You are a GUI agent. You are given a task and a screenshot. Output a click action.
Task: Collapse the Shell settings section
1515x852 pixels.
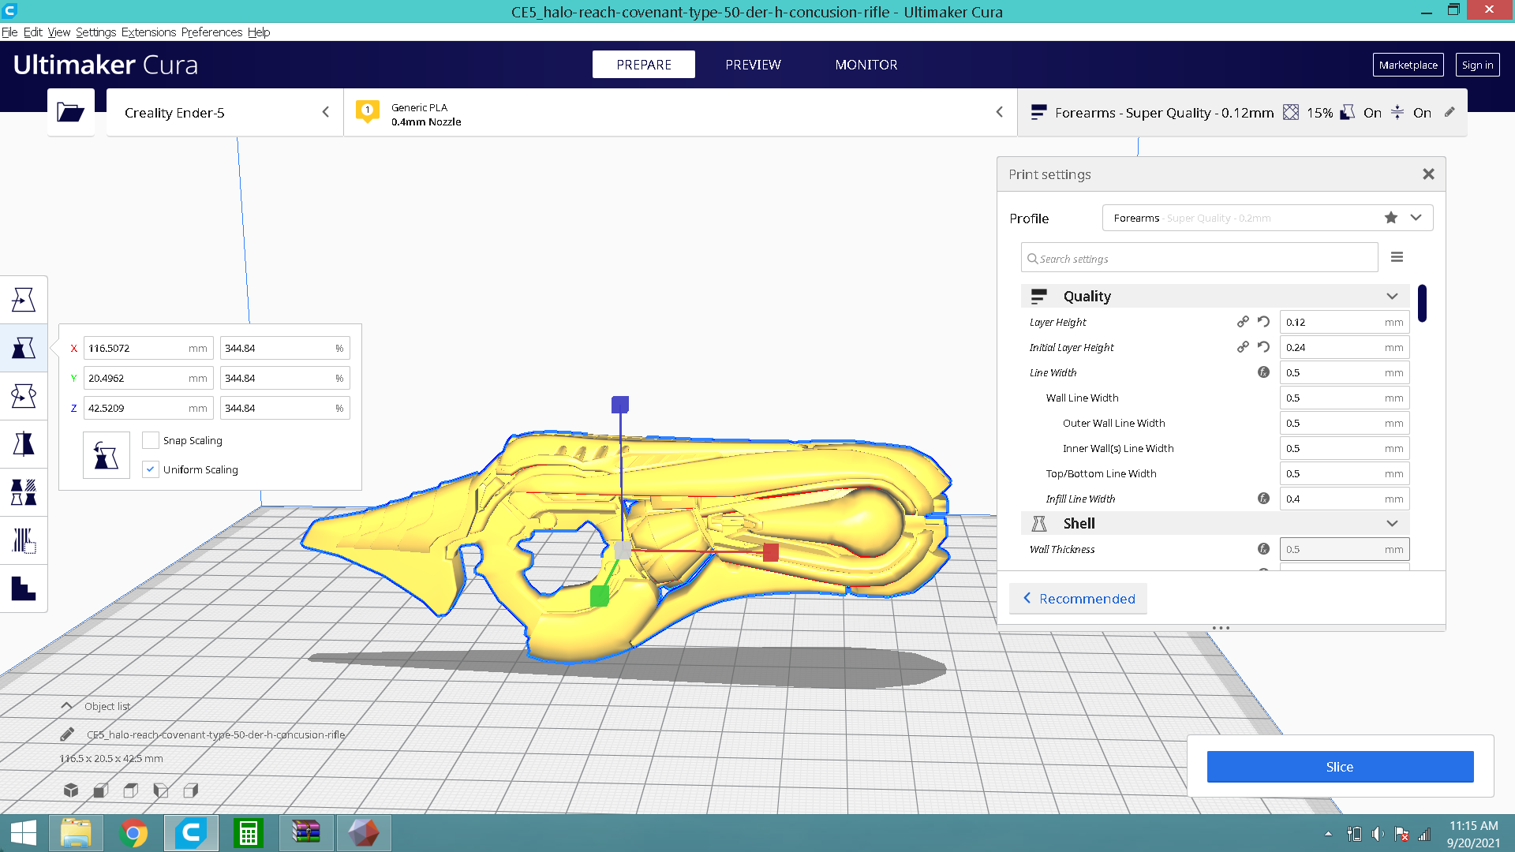(x=1392, y=523)
